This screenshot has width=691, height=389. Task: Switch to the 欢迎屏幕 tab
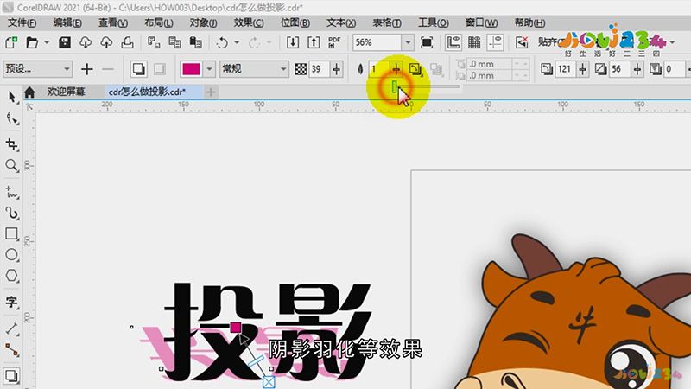pyautogui.click(x=67, y=92)
